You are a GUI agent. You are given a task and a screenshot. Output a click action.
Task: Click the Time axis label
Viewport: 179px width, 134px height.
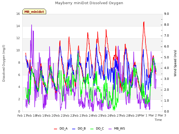point(158,120)
